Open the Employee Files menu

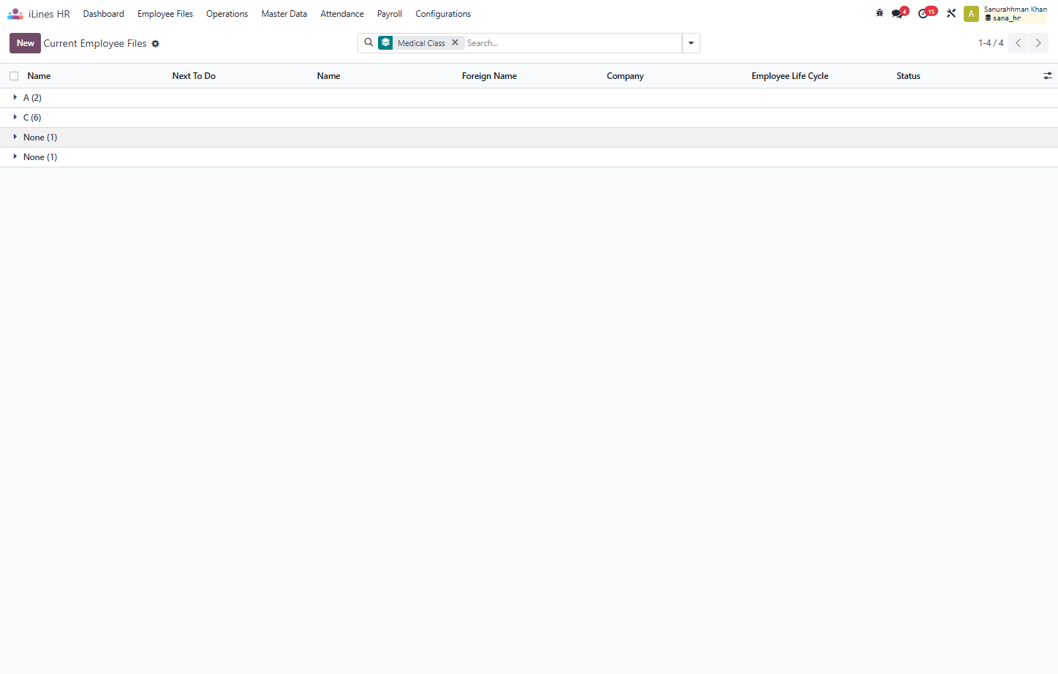point(165,14)
